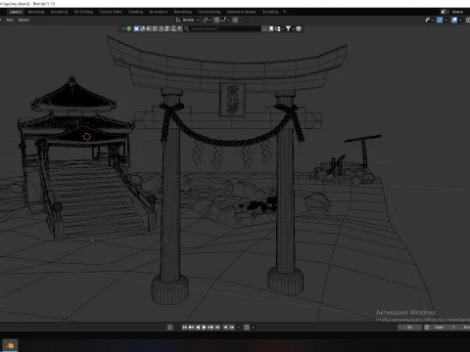Open the Object menu in viewport header
Viewport: 470px width, 352px height.
tap(23, 20)
